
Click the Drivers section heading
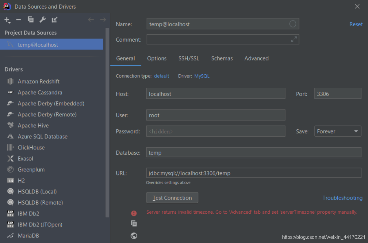click(x=13, y=69)
